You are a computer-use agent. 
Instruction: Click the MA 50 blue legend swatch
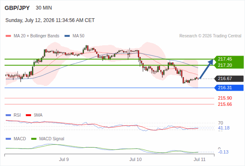[67, 36]
